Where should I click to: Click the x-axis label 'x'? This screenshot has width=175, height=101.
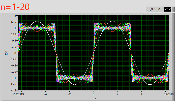click(x=95, y=98)
